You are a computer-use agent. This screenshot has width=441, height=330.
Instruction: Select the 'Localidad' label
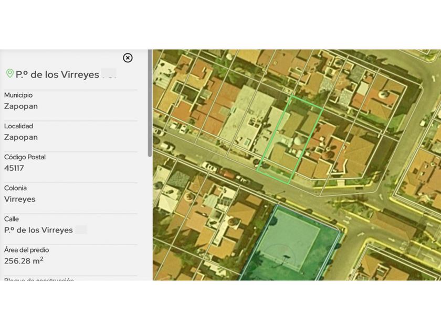pyautogui.click(x=18, y=126)
